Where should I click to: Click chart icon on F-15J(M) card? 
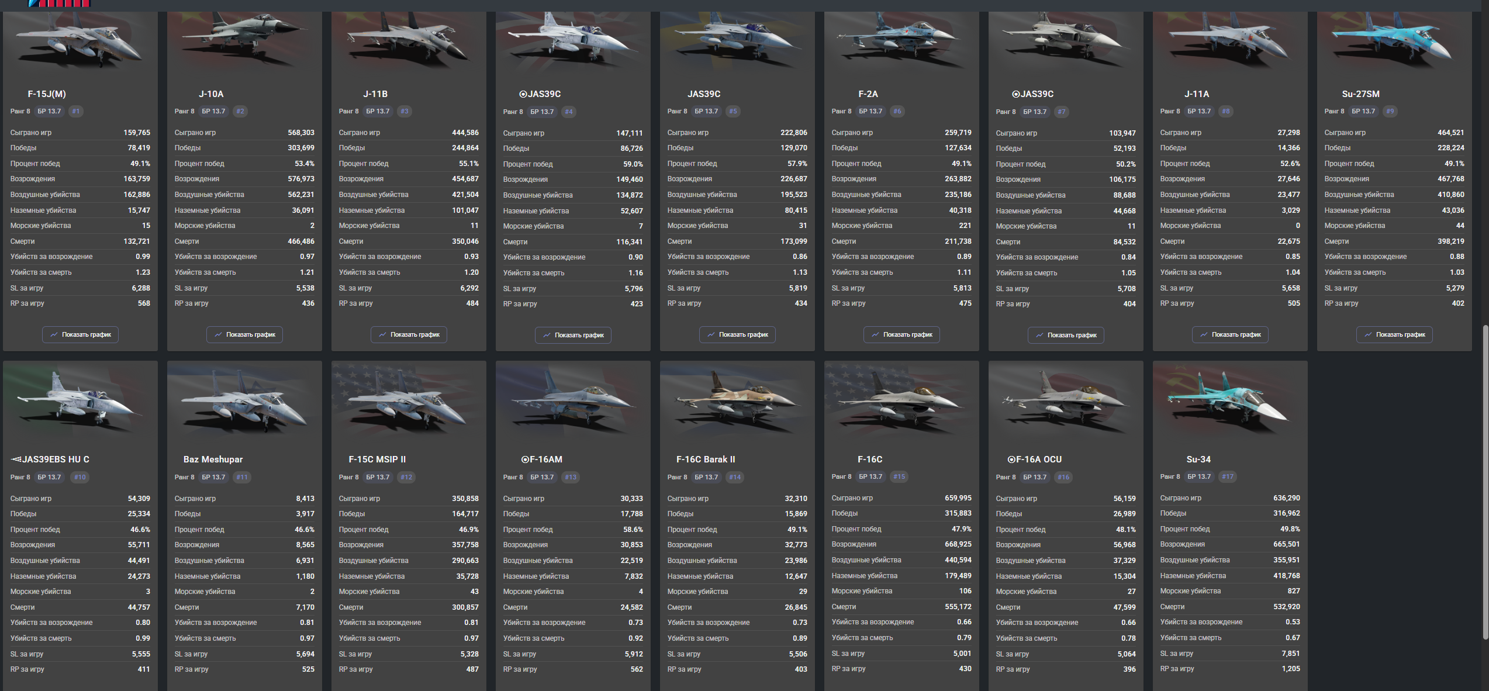coord(54,335)
